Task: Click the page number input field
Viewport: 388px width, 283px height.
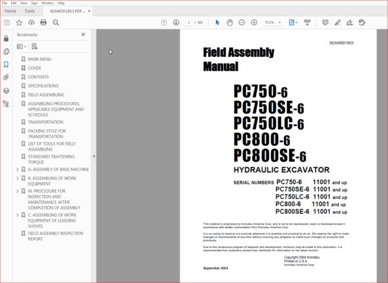Action: [x=189, y=23]
